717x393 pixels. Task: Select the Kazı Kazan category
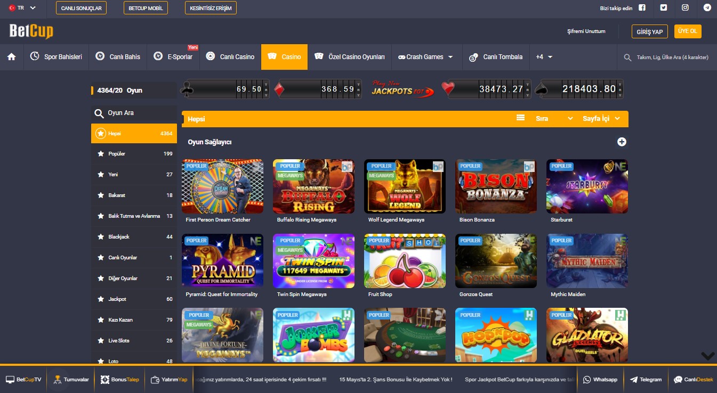pyautogui.click(x=134, y=320)
